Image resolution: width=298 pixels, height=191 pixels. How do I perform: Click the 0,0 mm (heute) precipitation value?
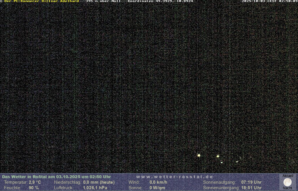[x=99, y=182]
